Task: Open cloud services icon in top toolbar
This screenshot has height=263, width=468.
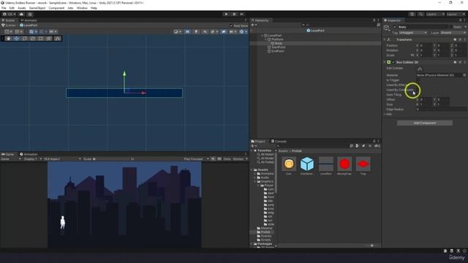Action: coord(21,14)
